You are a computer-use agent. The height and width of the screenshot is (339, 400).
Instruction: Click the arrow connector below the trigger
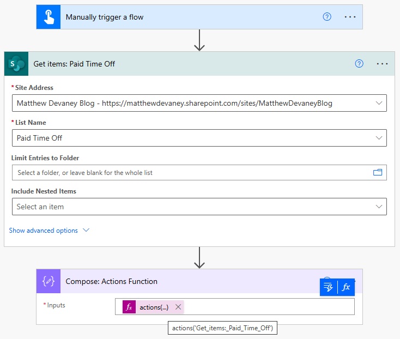click(x=199, y=40)
